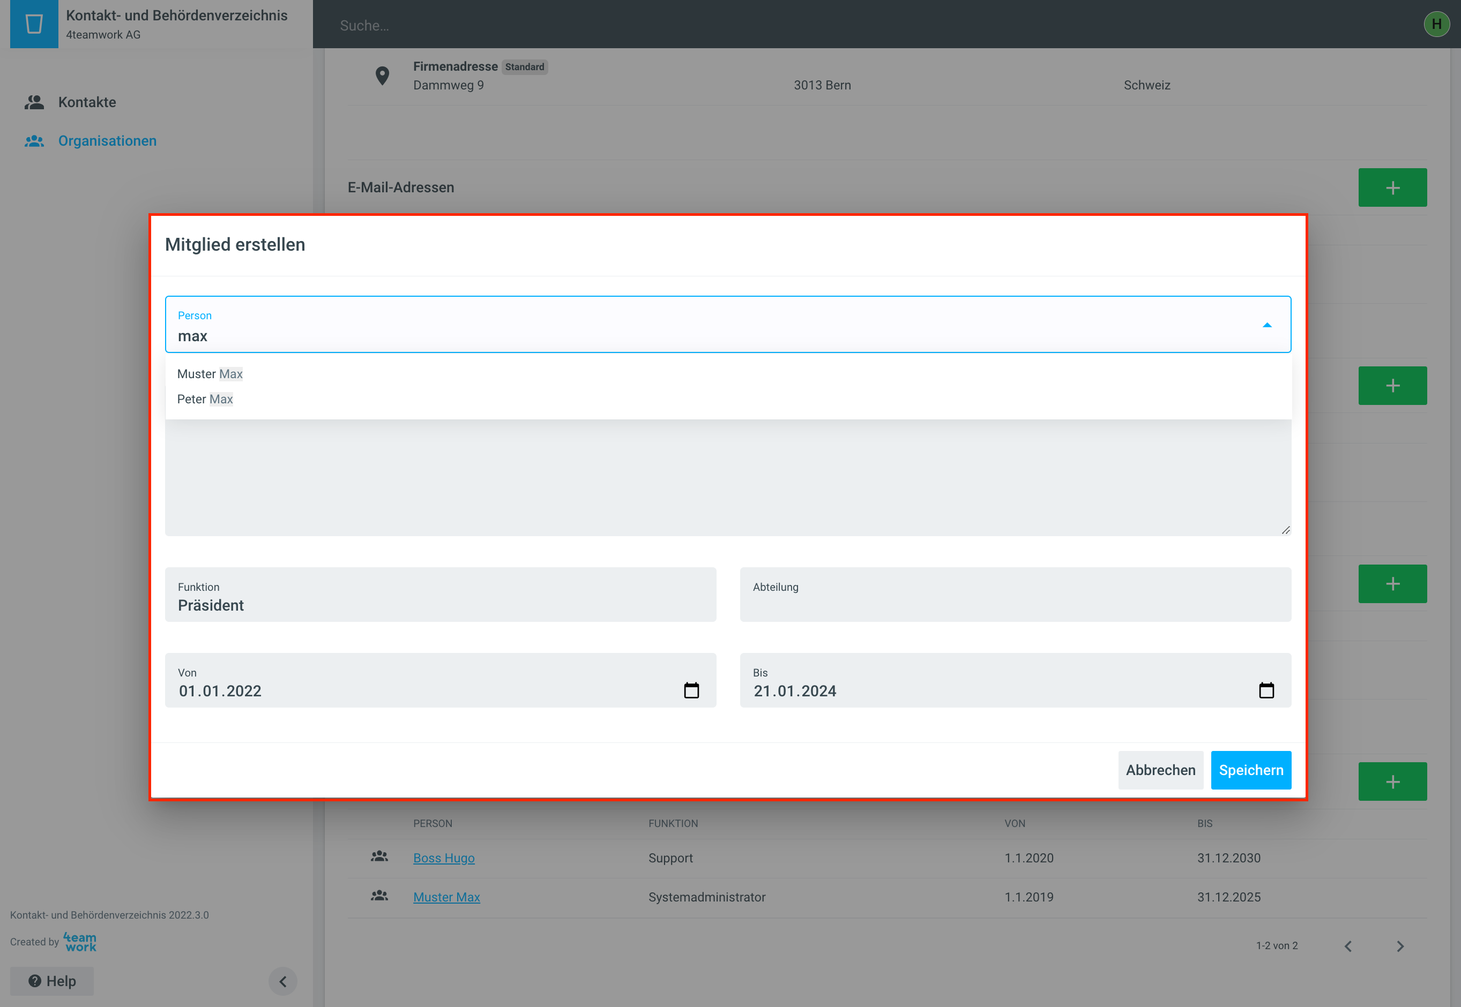The width and height of the screenshot is (1461, 1007).
Task: Collapse the Person dropdown arrow
Action: coord(1266,325)
